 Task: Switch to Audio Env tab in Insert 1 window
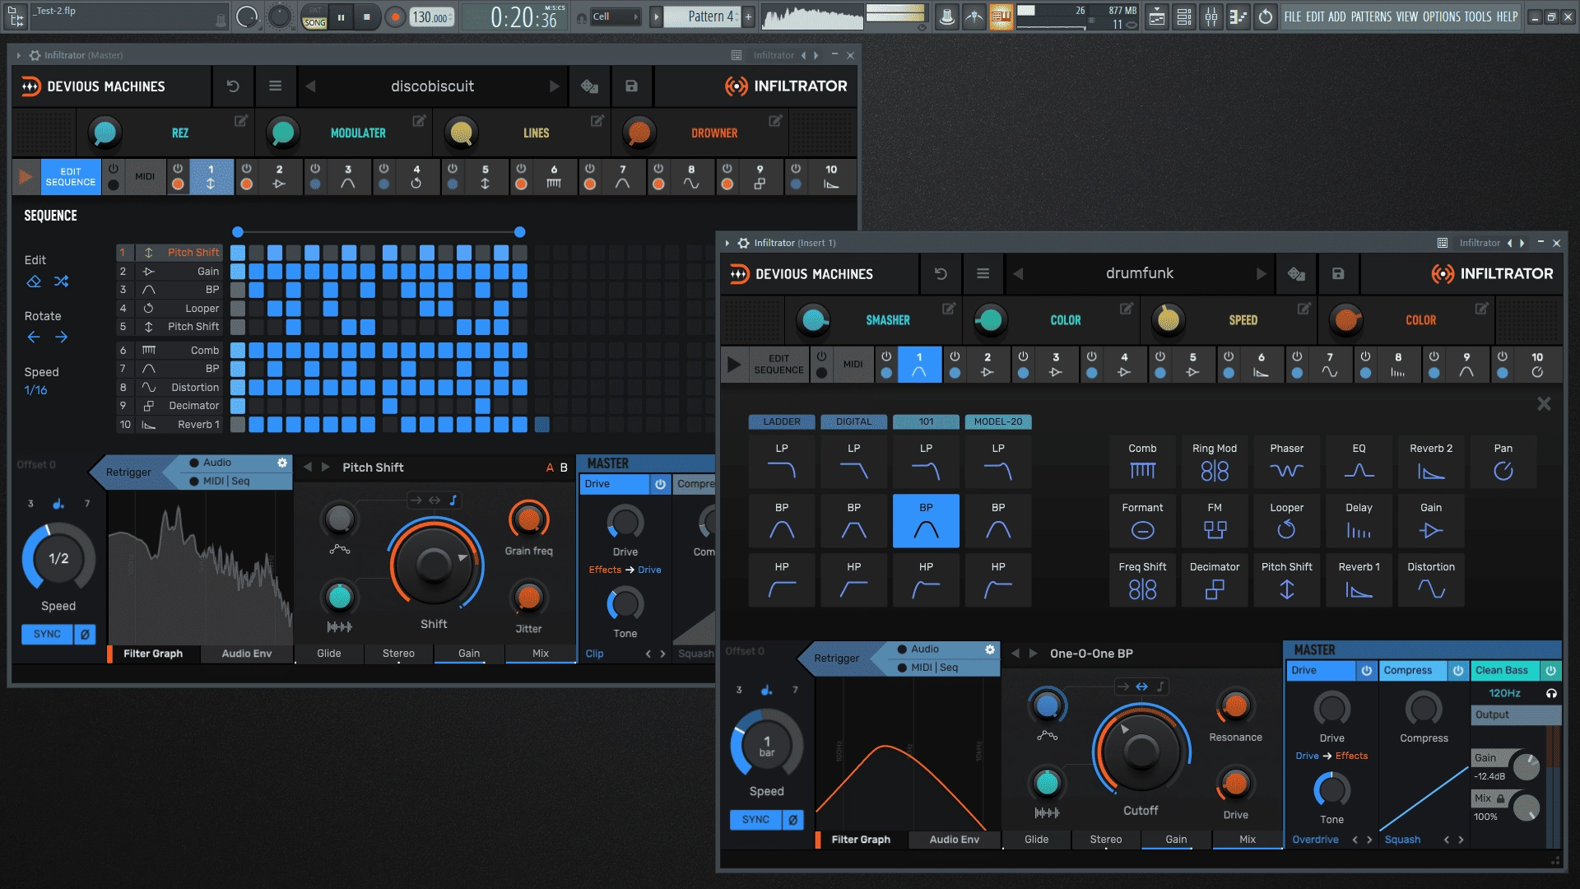pos(954,840)
